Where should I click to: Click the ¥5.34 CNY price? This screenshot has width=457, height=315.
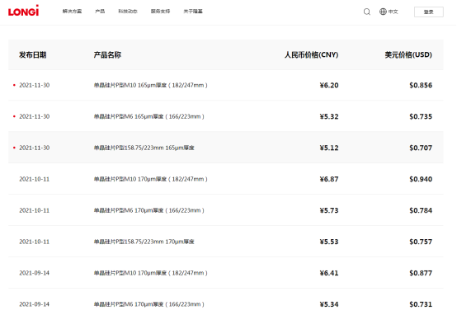[x=329, y=304]
